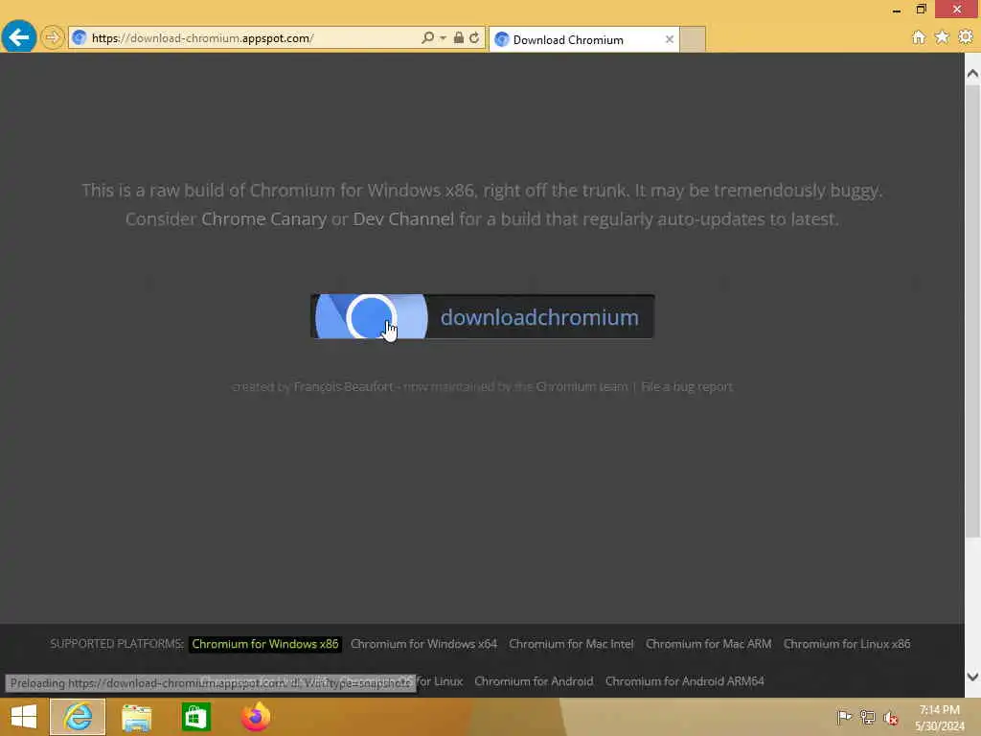981x736 pixels.
Task: Select Chromium for Linux x86 platform
Action: point(847,644)
